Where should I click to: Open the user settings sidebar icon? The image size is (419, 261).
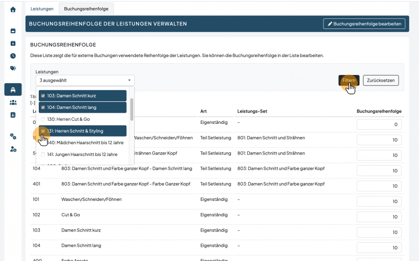click(x=13, y=149)
